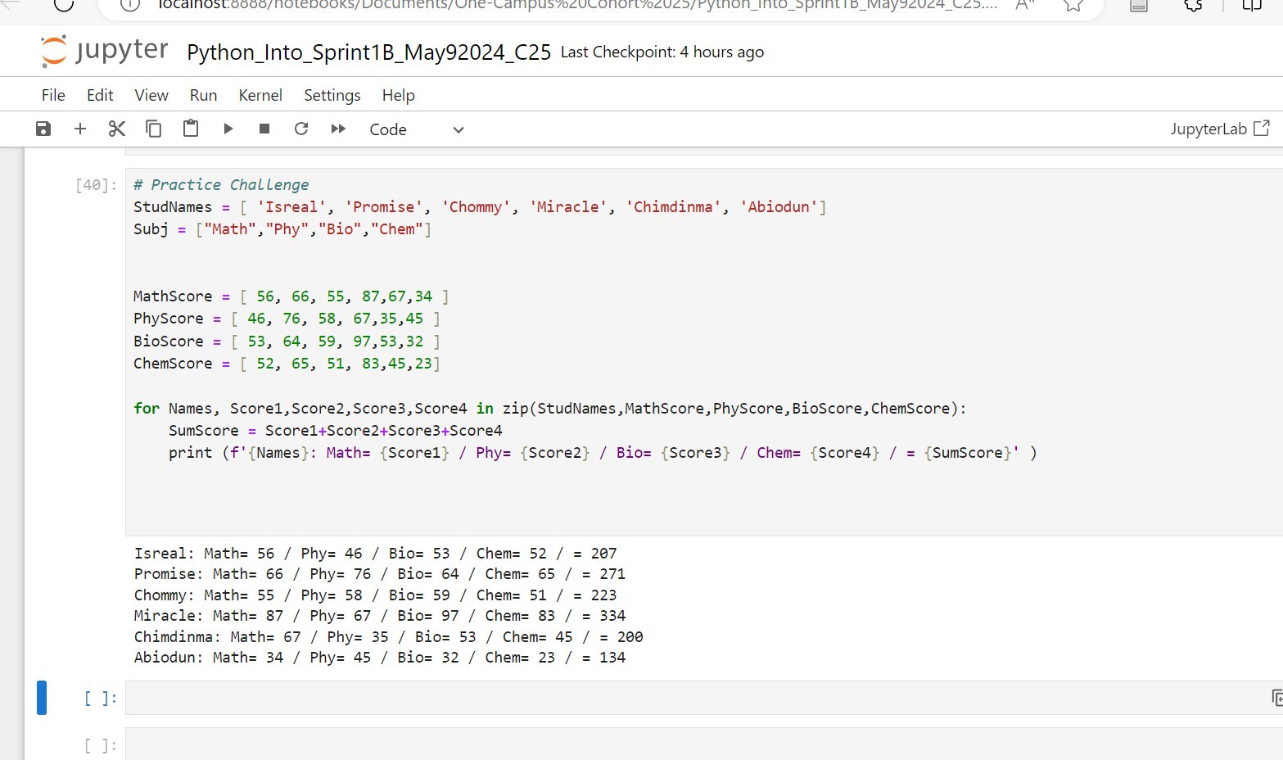The height and width of the screenshot is (760, 1283).
Task: Click the browser split screen icon
Action: (x=1252, y=5)
